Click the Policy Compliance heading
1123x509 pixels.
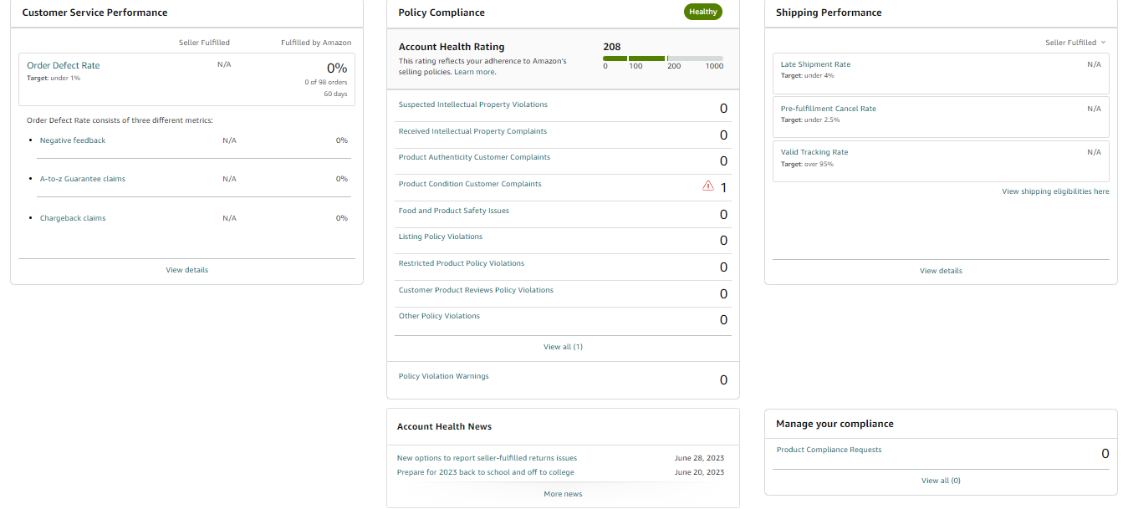tap(442, 13)
